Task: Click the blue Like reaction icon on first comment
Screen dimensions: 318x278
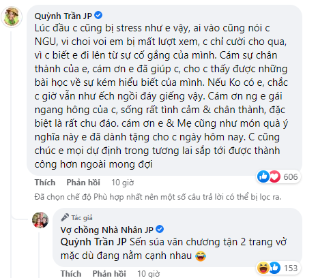Action: click(263, 176)
